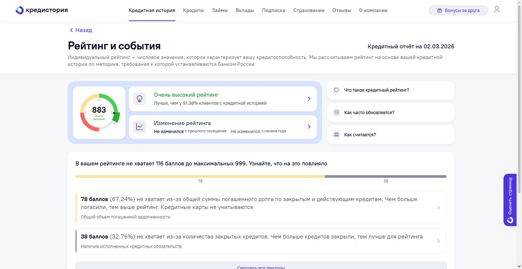The width and height of the screenshot is (522, 269).
Task: Click the gray 38-point bar segment
Action: coord(385,176)
